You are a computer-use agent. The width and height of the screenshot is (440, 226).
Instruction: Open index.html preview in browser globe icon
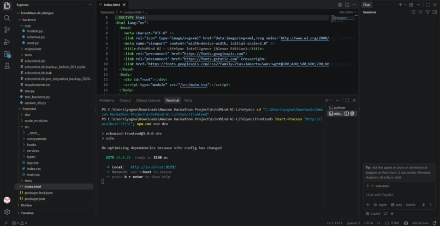coord(340,5)
